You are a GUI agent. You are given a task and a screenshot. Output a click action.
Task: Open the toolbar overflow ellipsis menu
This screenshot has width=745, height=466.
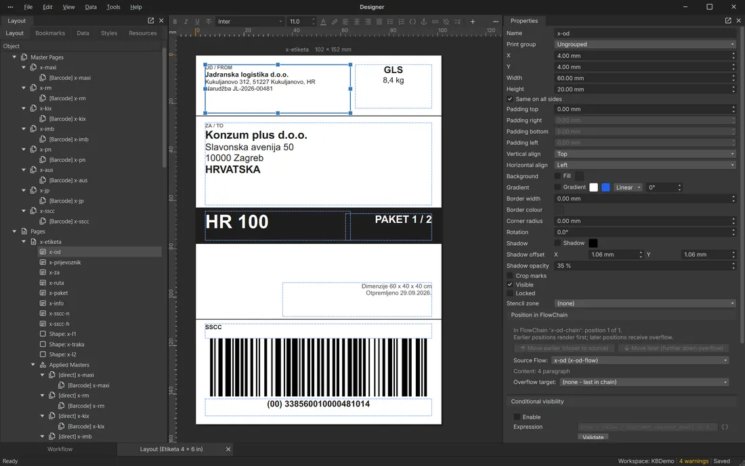pos(496,22)
